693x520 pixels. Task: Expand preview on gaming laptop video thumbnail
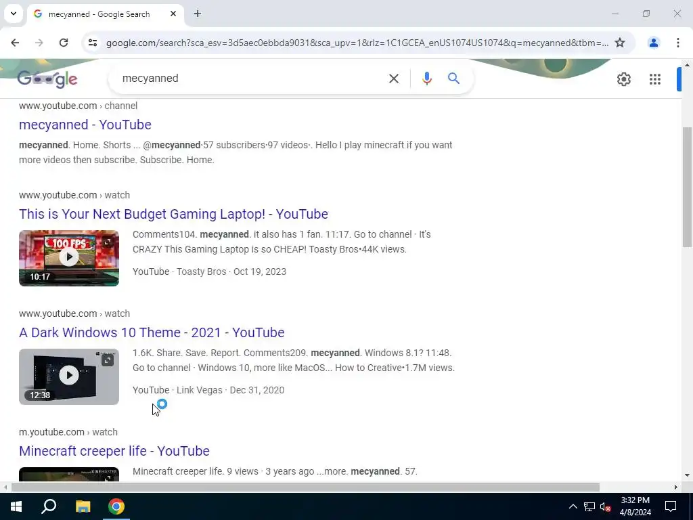(x=108, y=242)
